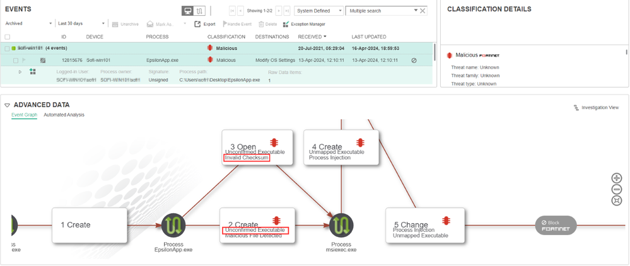Go to next page of events
Viewport: 630px width, 266px height.
(x=279, y=11)
